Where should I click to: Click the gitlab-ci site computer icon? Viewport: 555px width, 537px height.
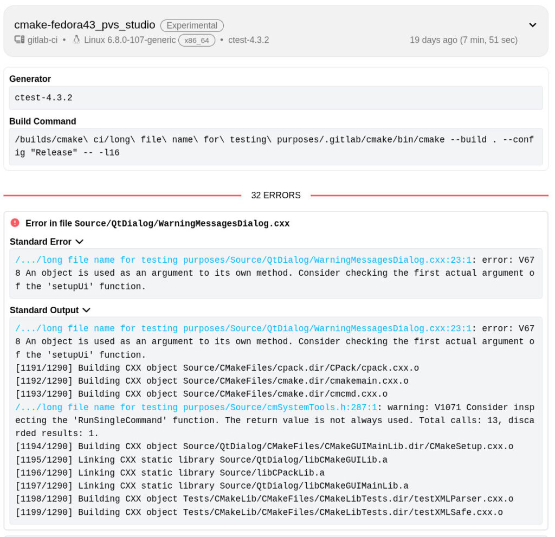pos(19,40)
